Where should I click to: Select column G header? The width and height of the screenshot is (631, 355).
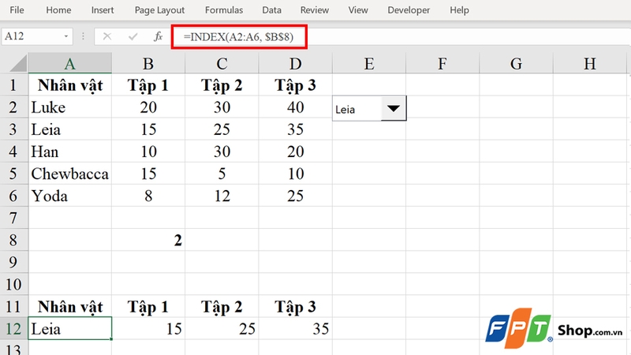pos(517,64)
